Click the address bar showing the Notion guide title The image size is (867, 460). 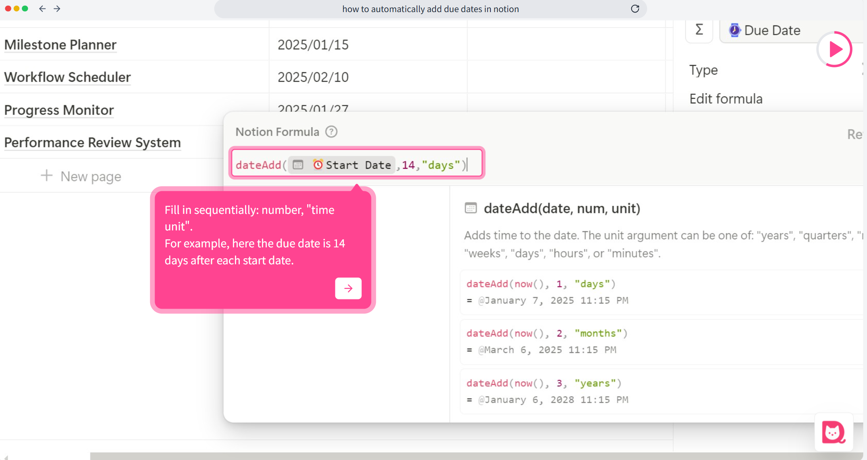tap(430, 9)
